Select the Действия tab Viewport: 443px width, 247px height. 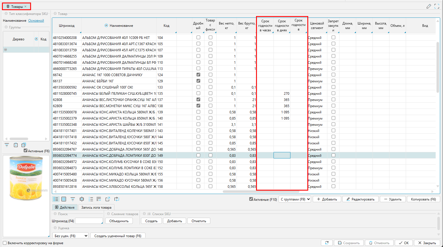click(65, 207)
